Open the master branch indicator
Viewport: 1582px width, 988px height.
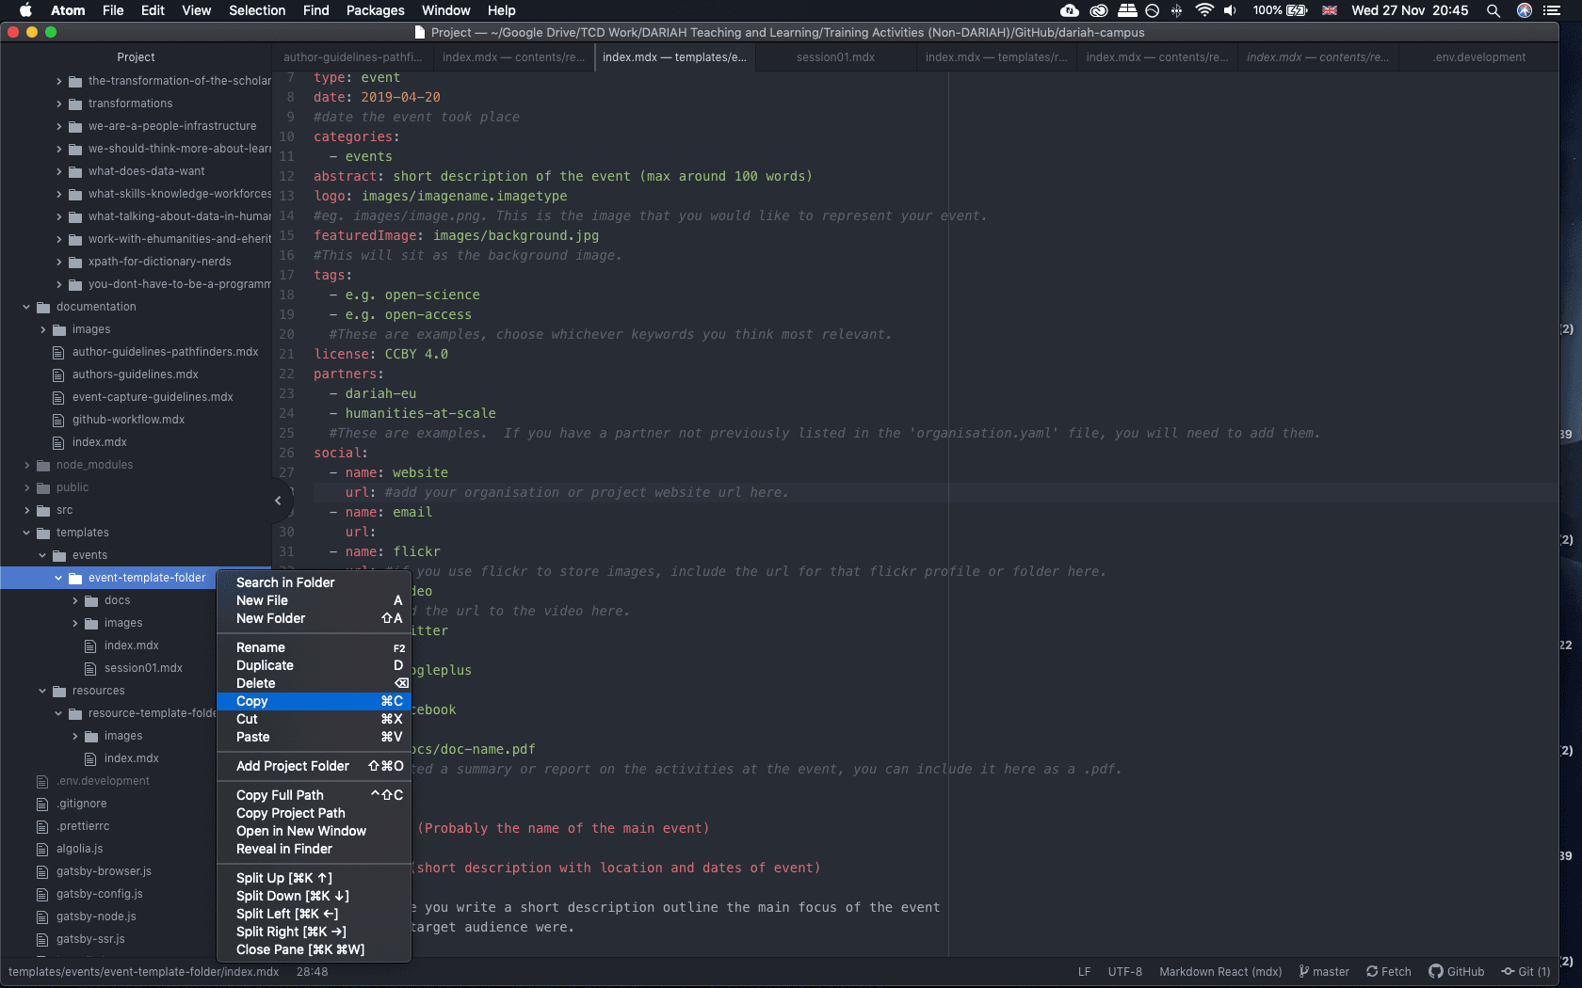pos(1324,971)
